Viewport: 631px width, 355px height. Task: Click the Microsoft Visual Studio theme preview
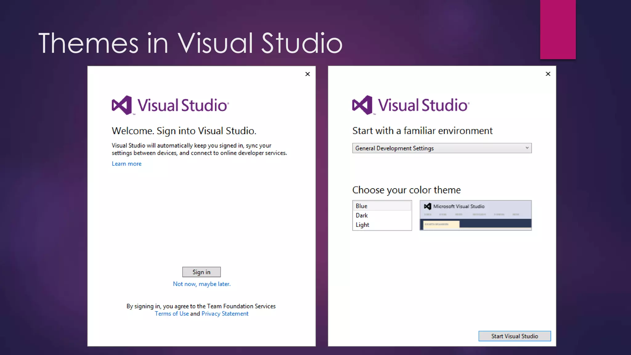point(475,215)
